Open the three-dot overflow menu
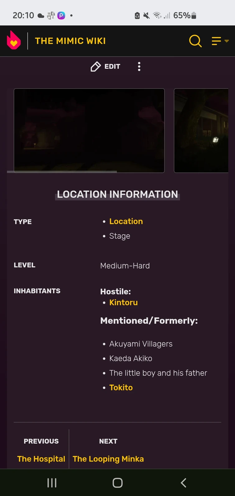 coord(139,66)
